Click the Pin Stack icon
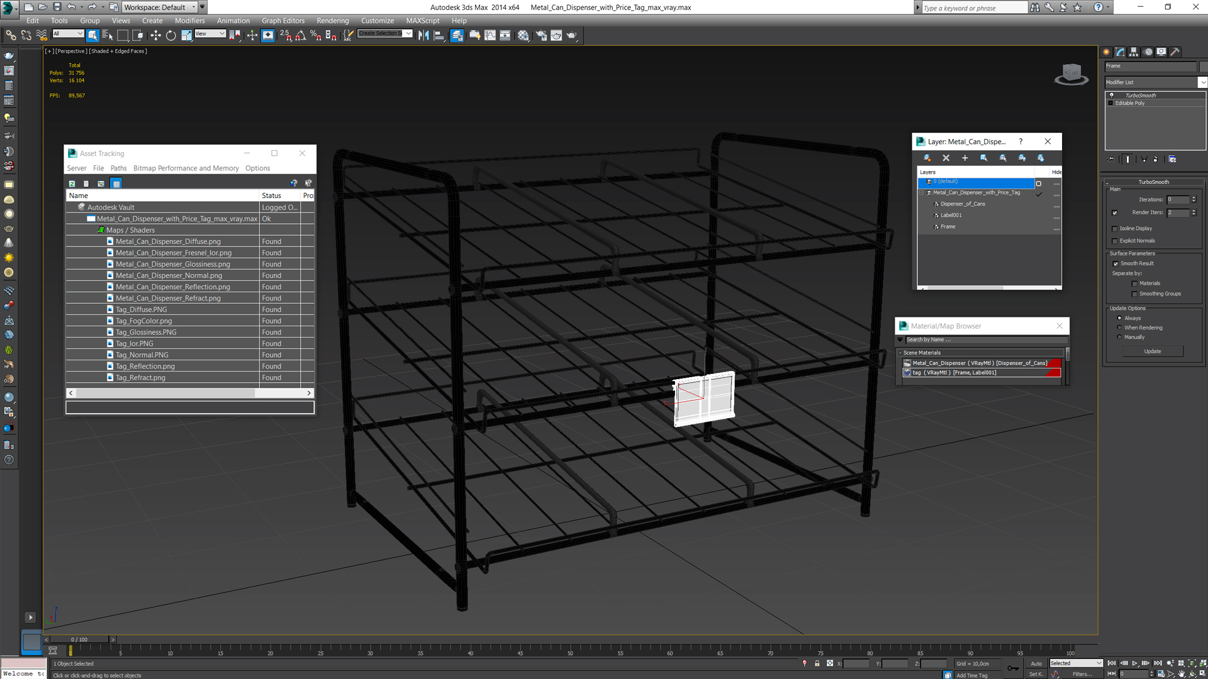 click(x=1112, y=159)
